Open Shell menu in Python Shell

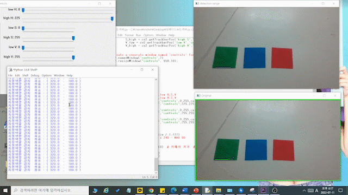click(x=26, y=75)
